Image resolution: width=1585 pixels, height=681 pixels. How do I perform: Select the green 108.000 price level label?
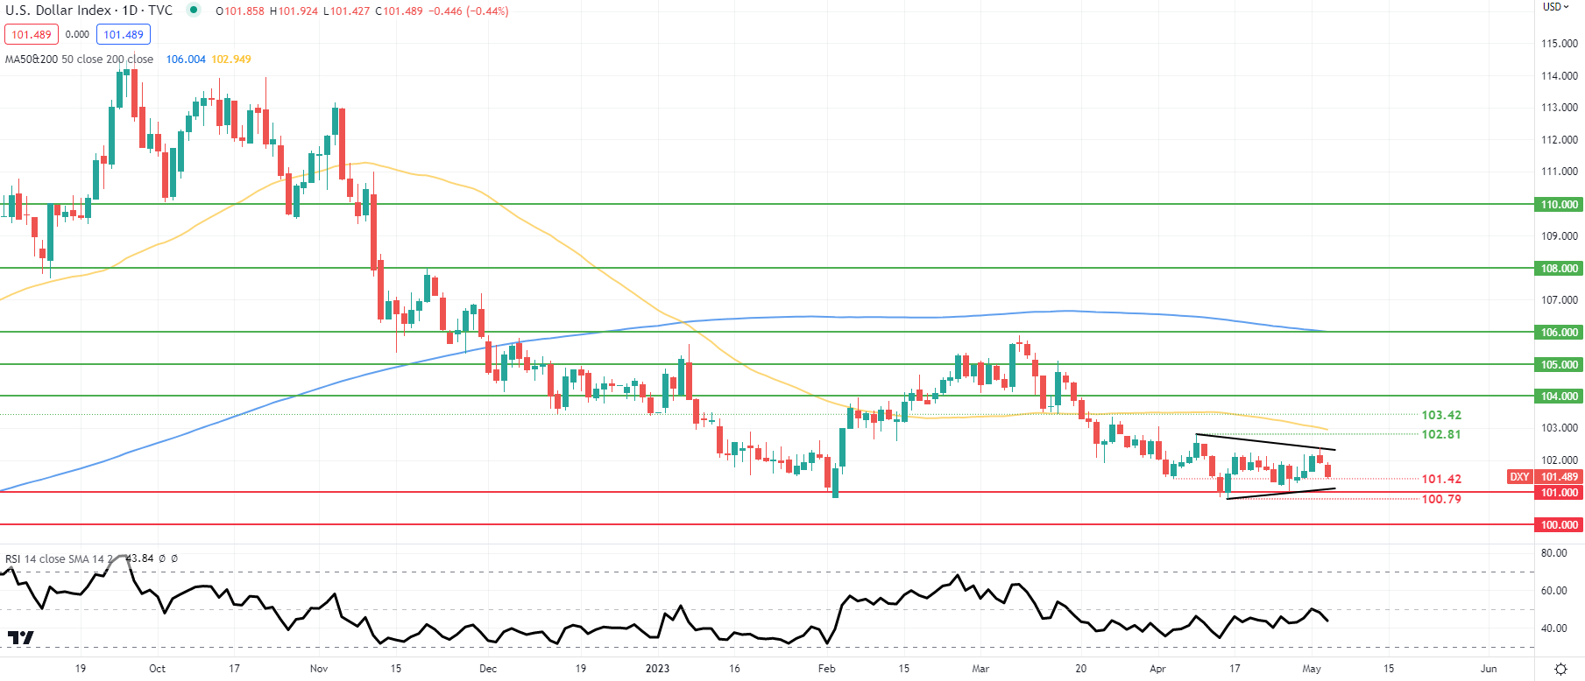(1559, 269)
